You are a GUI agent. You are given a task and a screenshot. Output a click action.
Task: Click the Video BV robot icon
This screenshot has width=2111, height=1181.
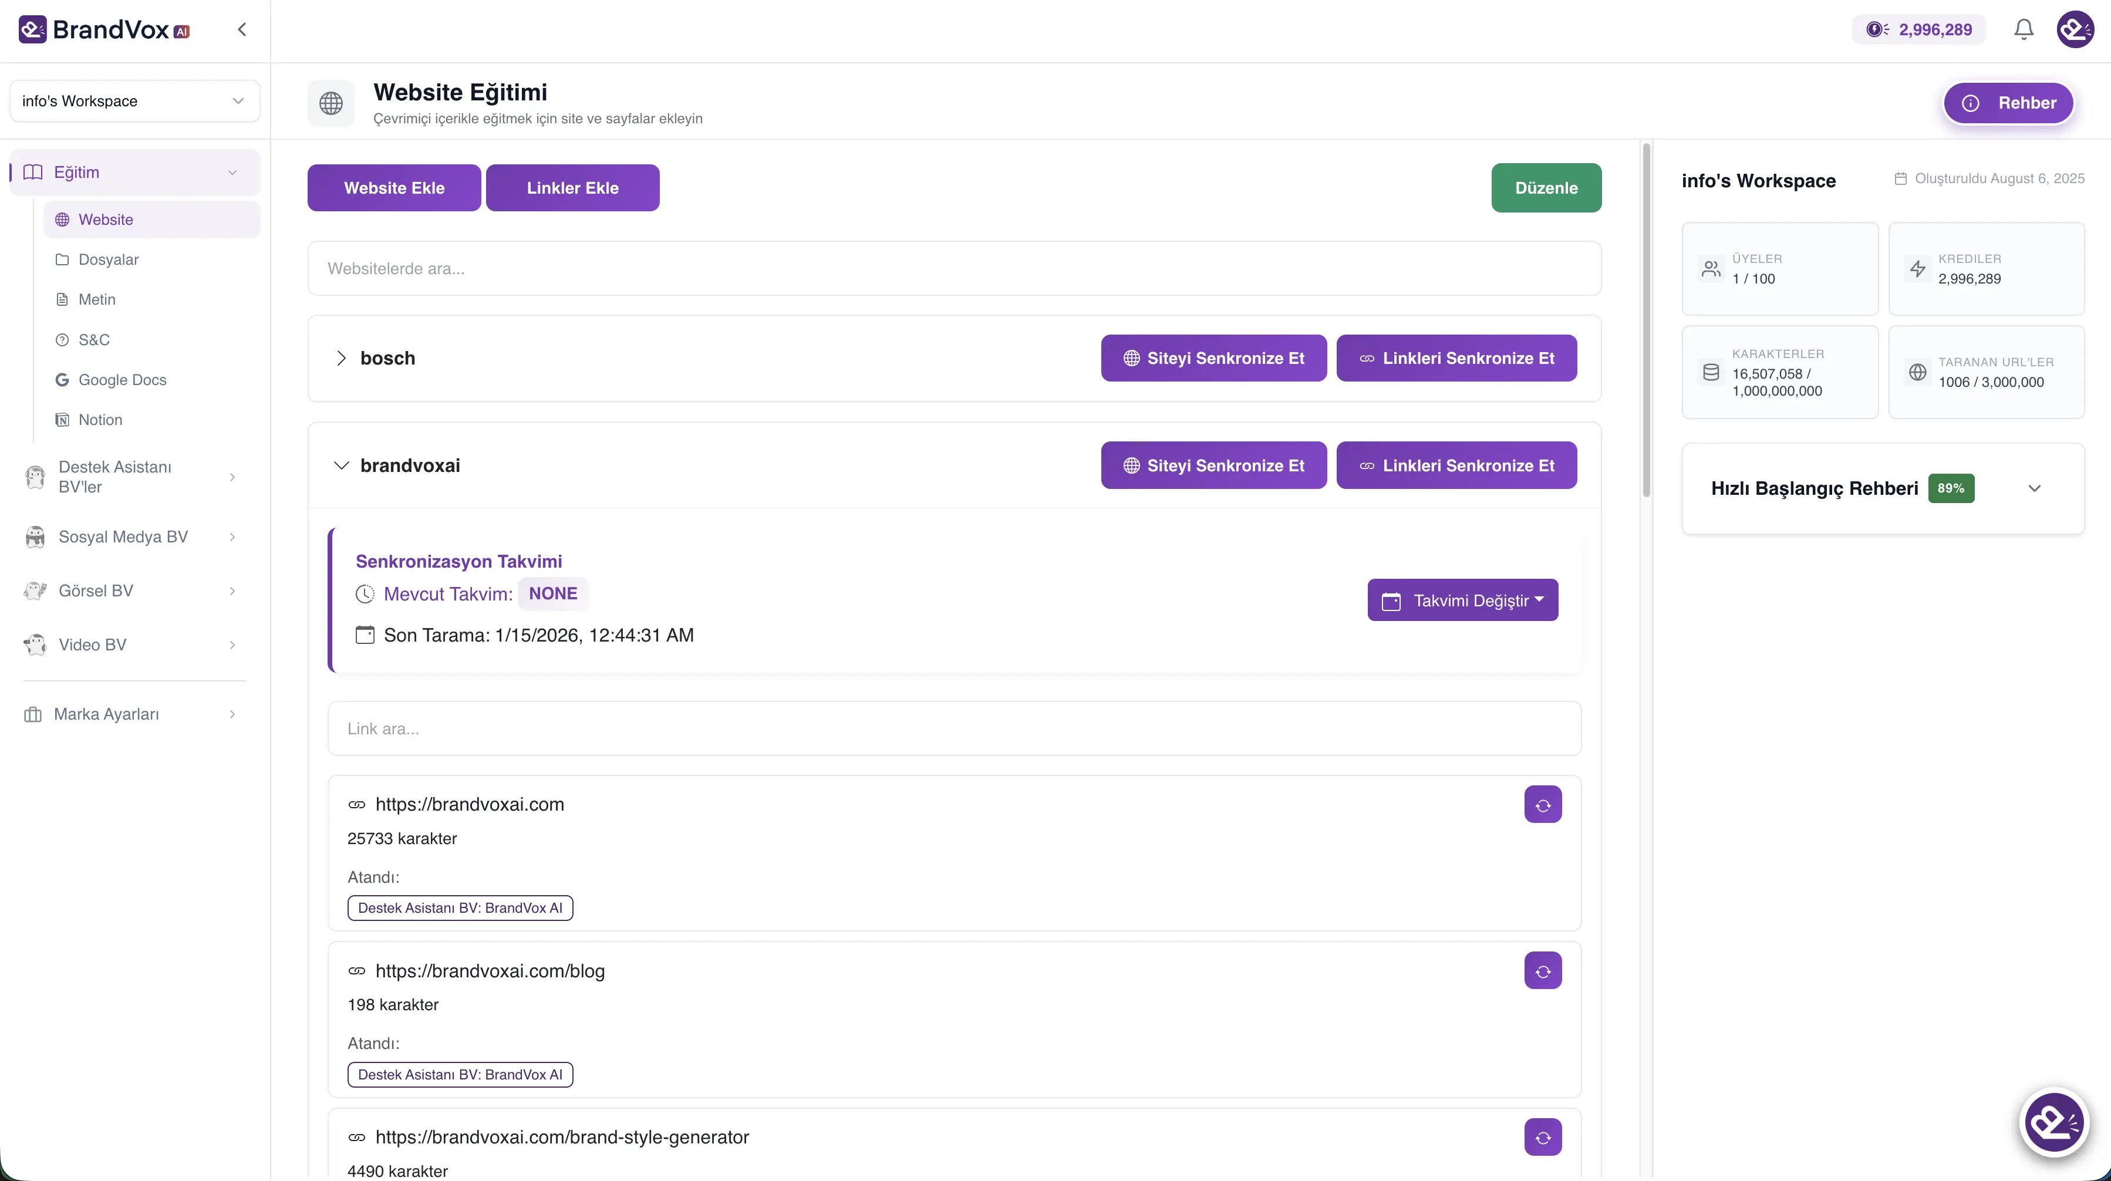[35, 645]
